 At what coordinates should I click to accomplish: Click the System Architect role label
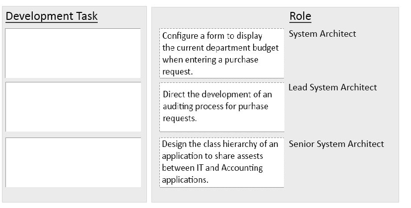(323, 34)
